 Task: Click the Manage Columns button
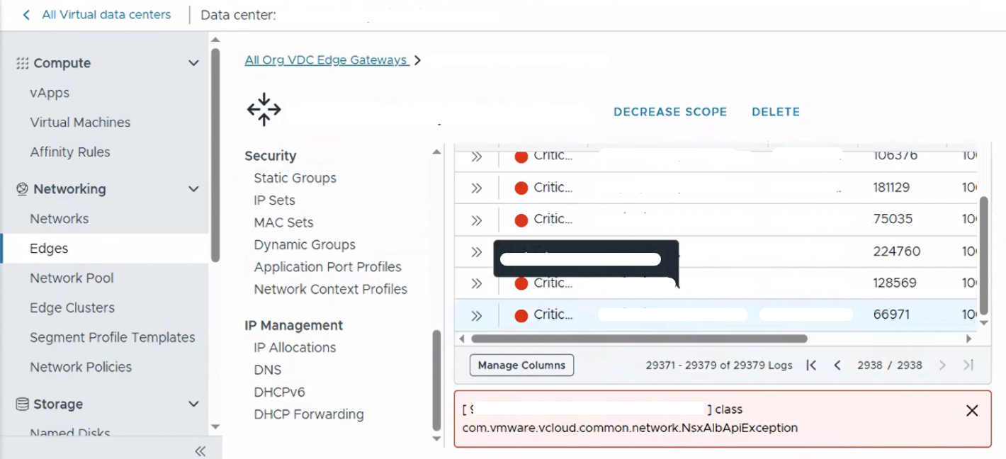pos(521,365)
